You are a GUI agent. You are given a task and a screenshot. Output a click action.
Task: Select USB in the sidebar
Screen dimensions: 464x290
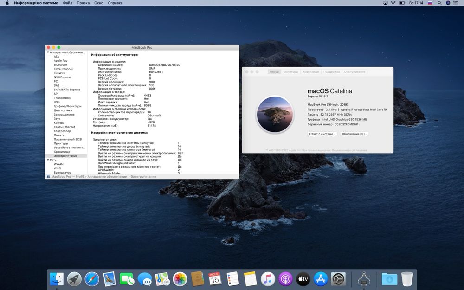click(57, 102)
